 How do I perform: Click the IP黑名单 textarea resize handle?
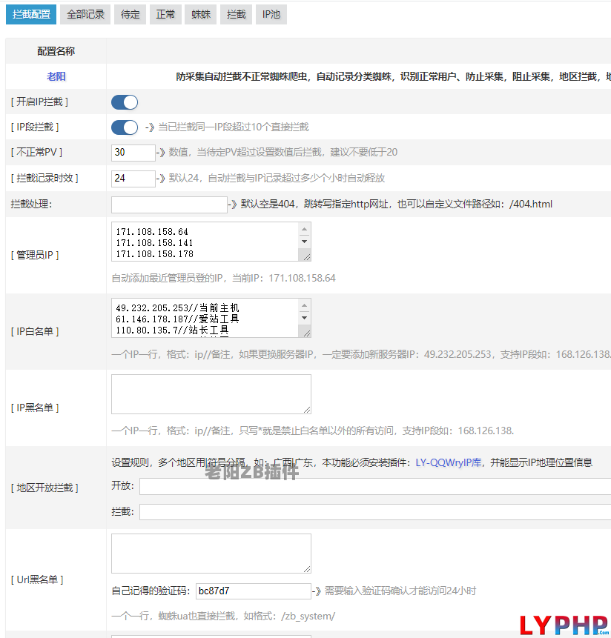coord(307,410)
